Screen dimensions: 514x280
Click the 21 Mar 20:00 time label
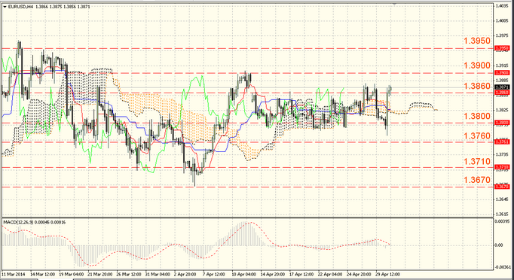(100, 274)
